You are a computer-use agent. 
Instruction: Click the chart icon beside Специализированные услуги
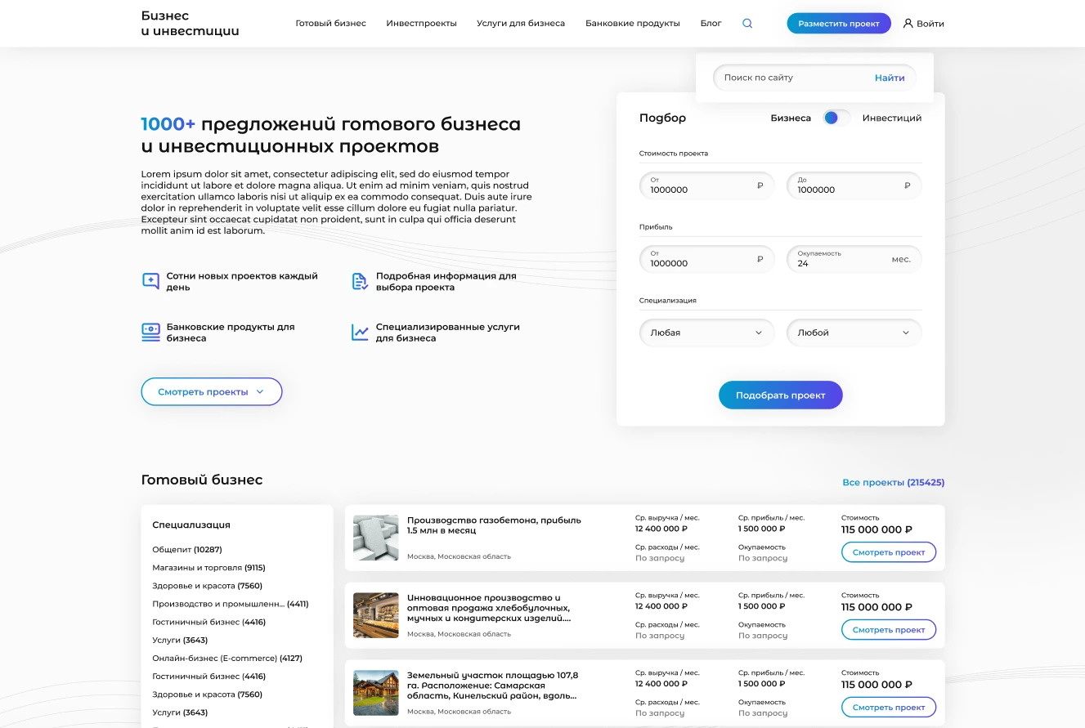[360, 332]
